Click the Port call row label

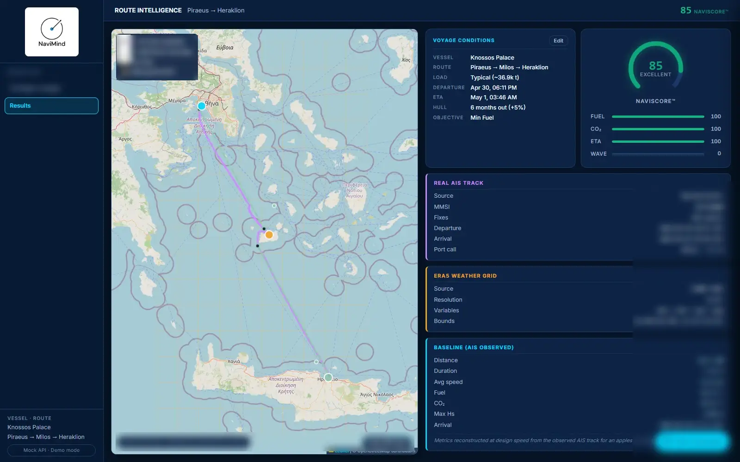(x=445, y=249)
